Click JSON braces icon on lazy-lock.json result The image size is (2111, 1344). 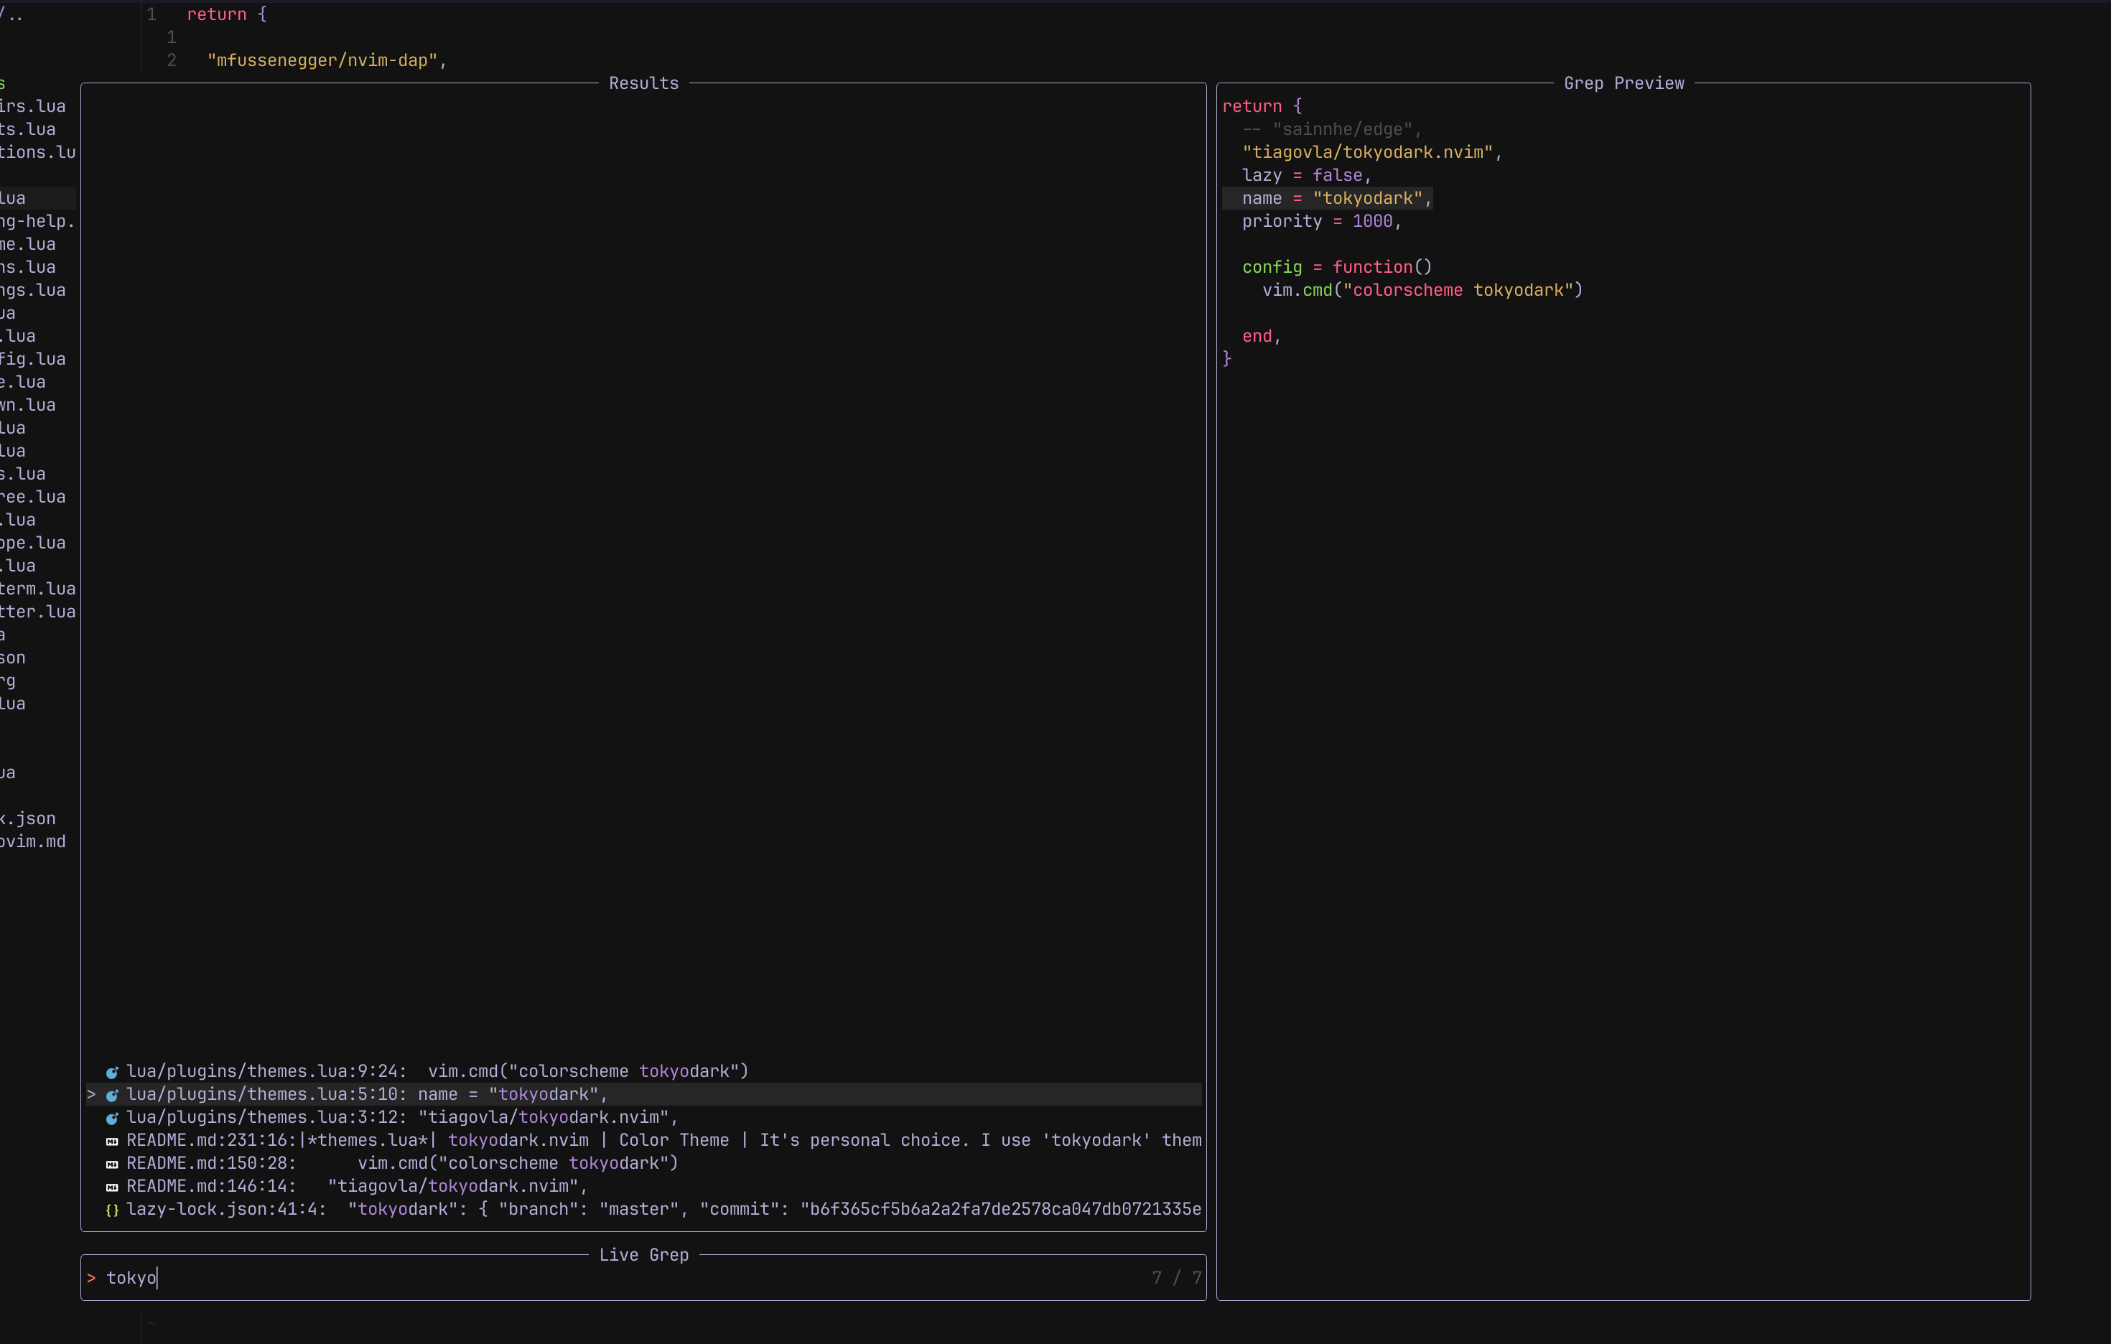click(x=112, y=1210)
